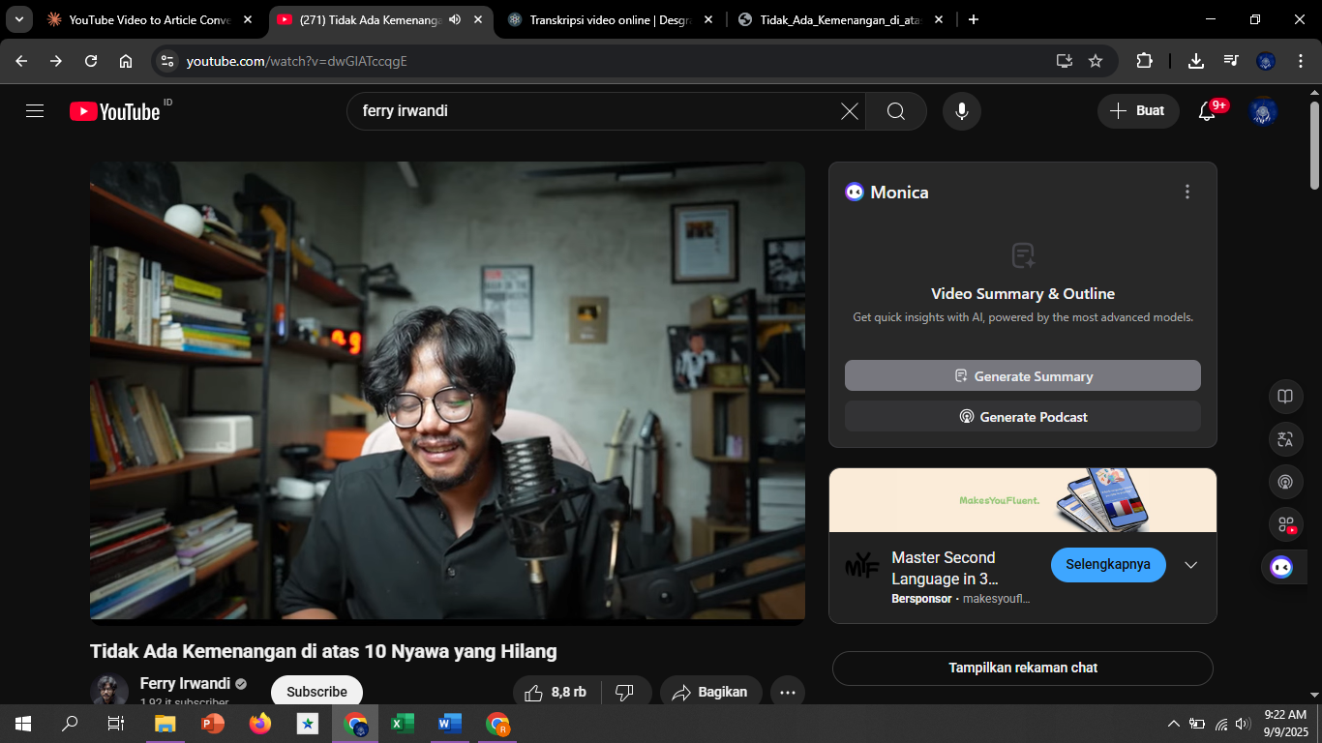Click the video player to pause playback
Viewport: 1322px width, 743px height.
(x=447, y=390)
